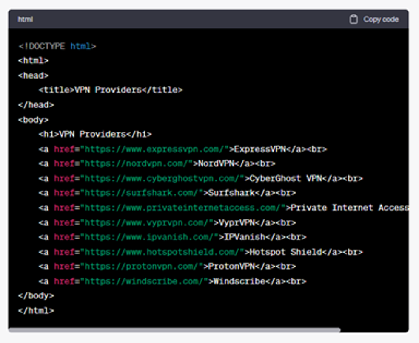Click the VPN Providers title element text
The height and width of the screenshot is (343, 419).
pos(111,90)
